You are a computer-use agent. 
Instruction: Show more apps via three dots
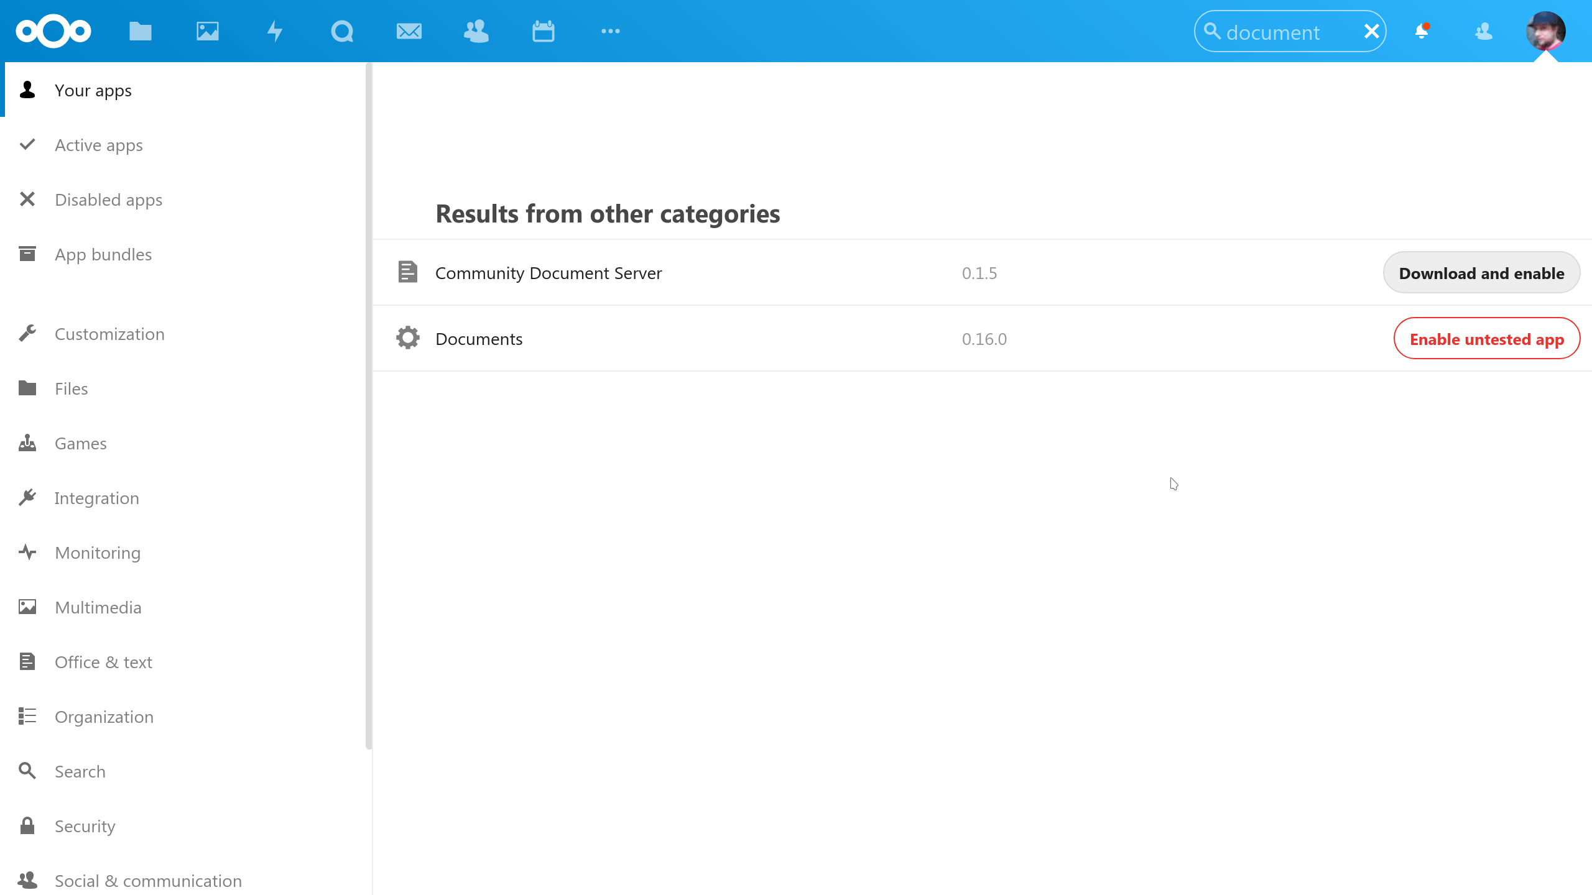click(x=611, y=31)
